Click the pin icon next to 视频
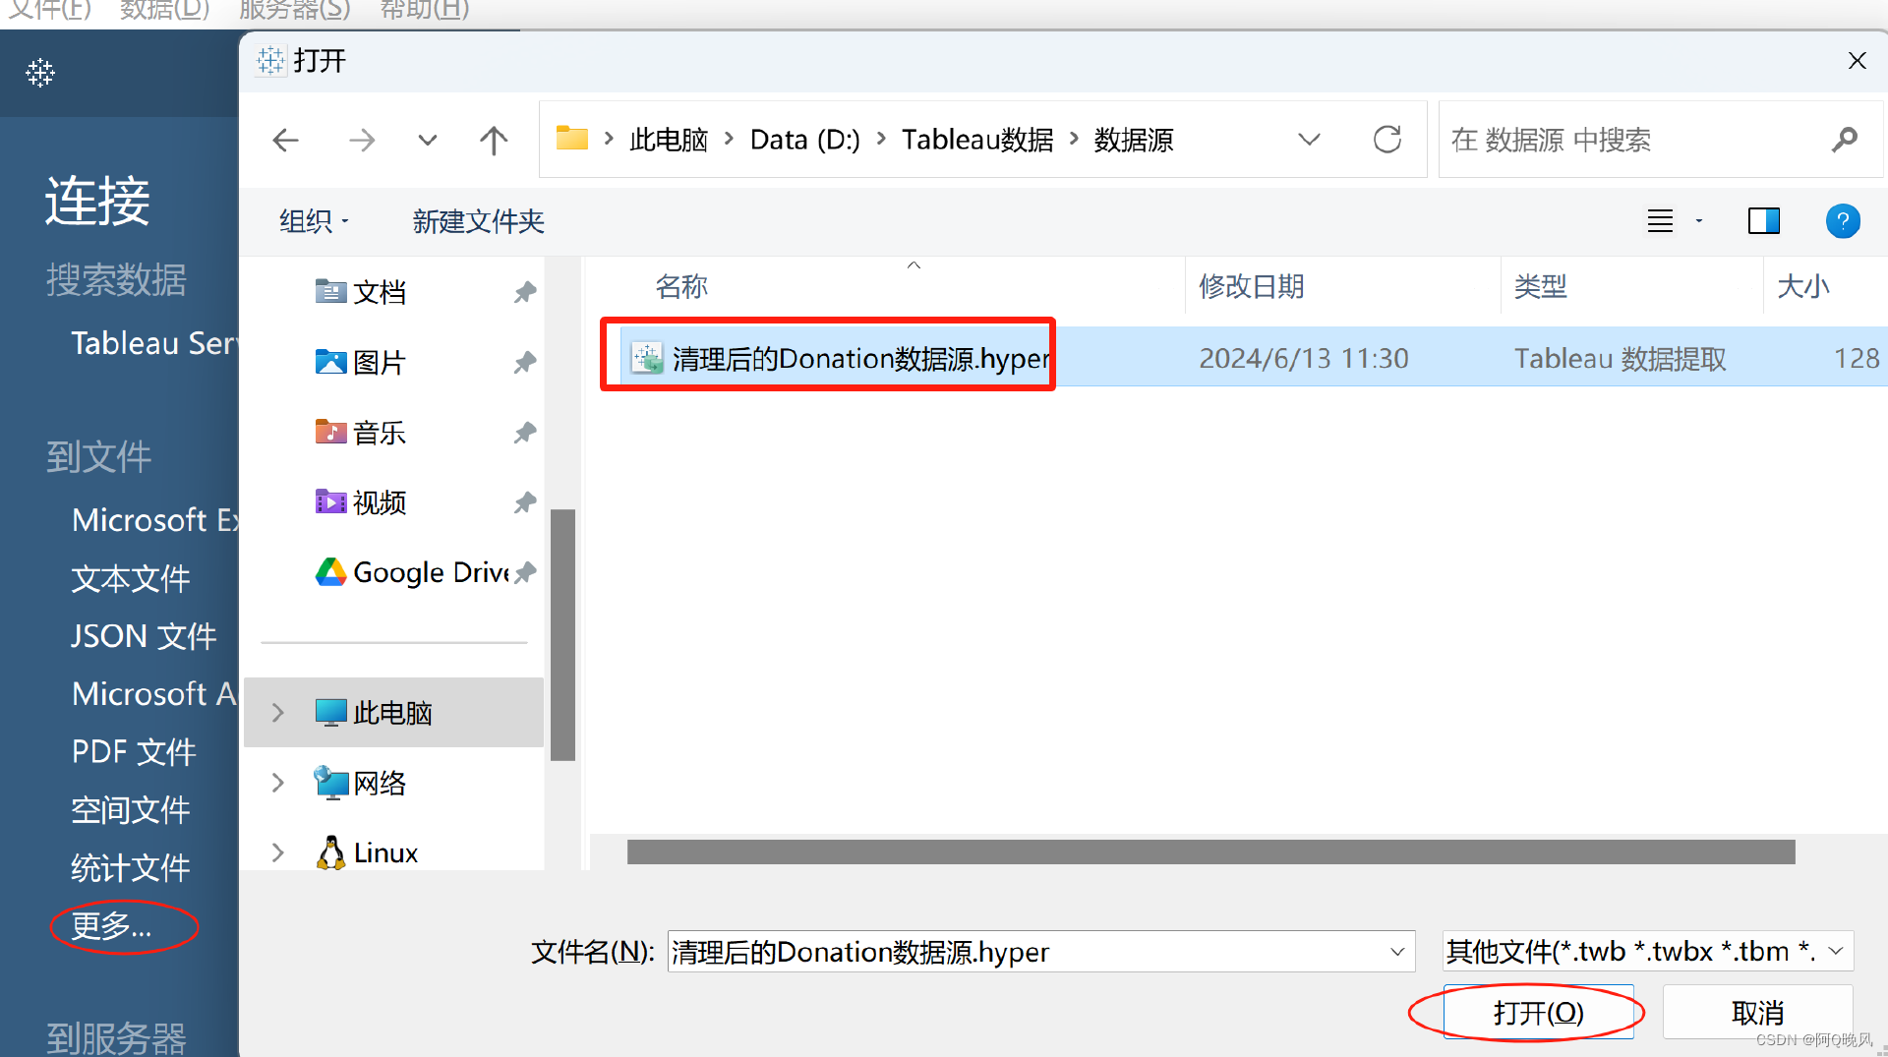The width and height of the screenshot is (1888, 1057). [x=525, y=503]
